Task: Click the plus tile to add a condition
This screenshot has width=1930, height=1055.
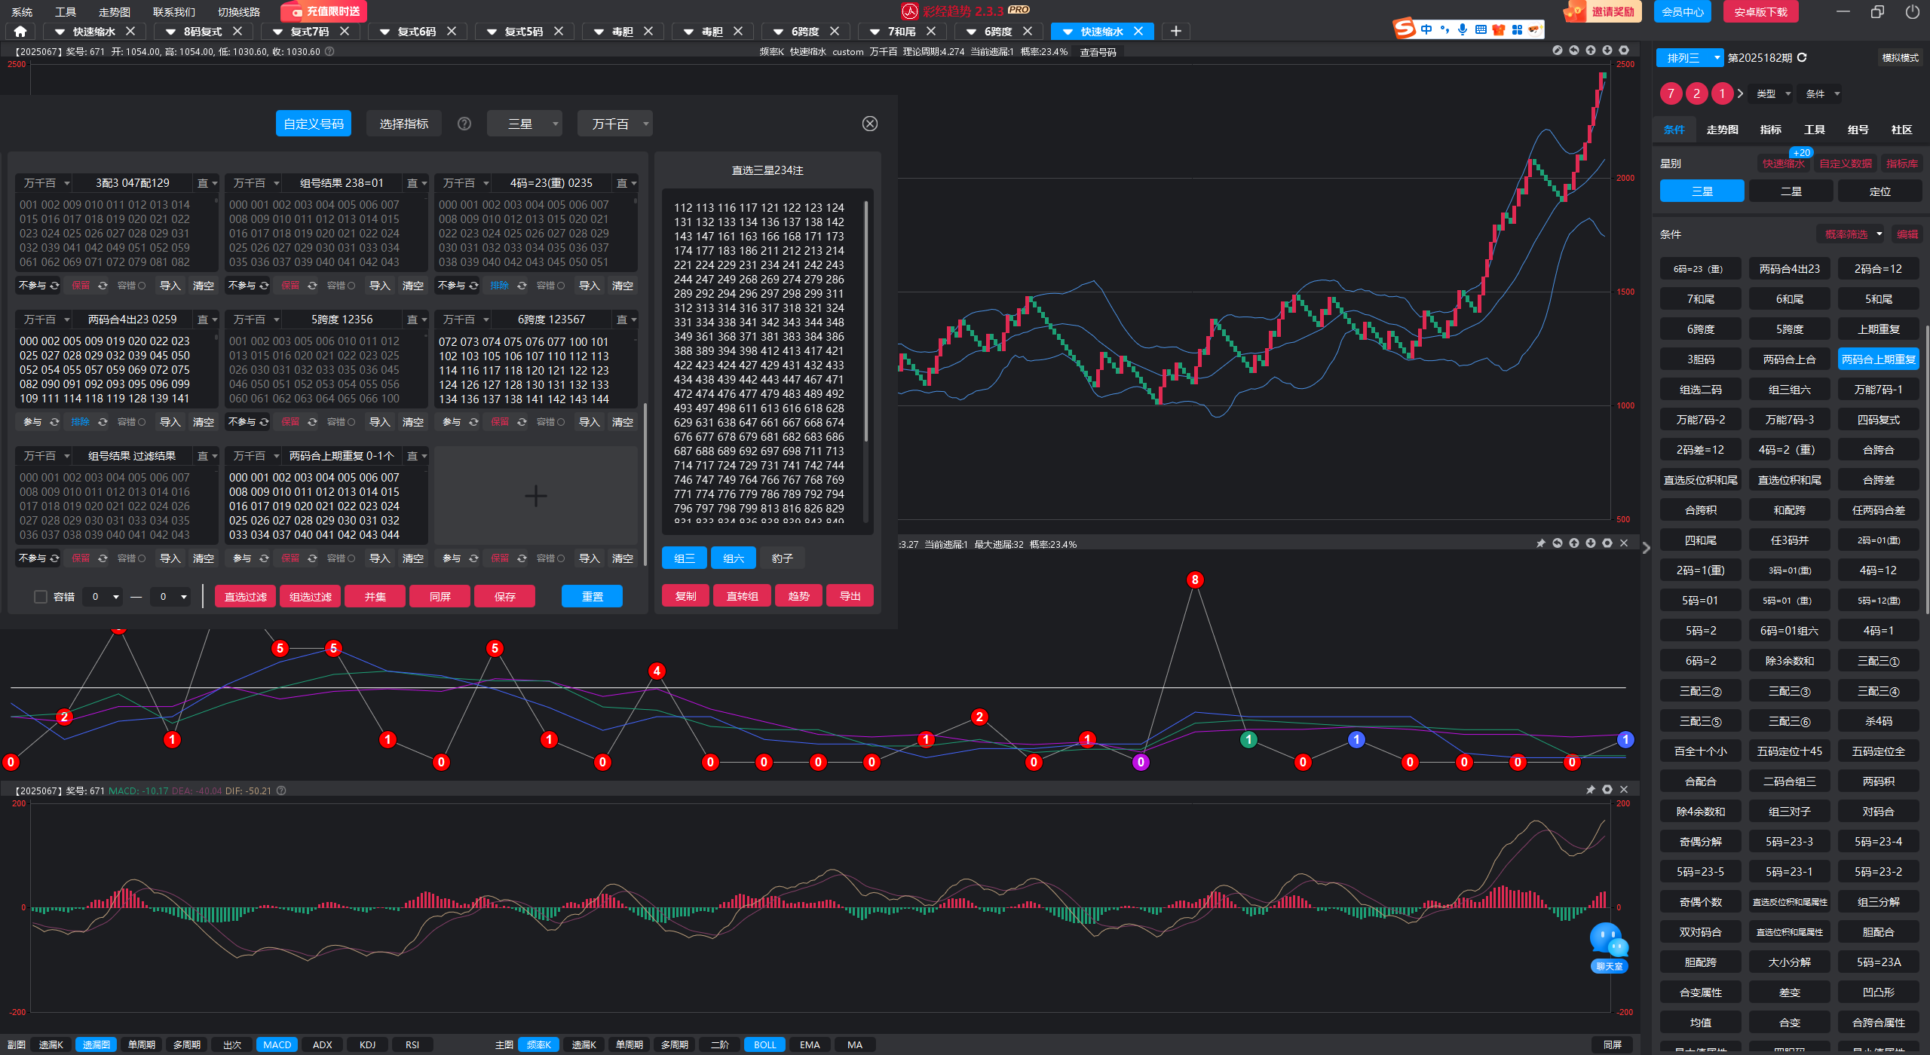Action: coord(536,496)
